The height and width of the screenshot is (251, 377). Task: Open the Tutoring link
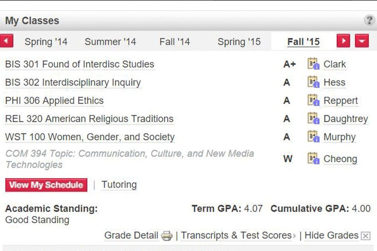point(119,185)
